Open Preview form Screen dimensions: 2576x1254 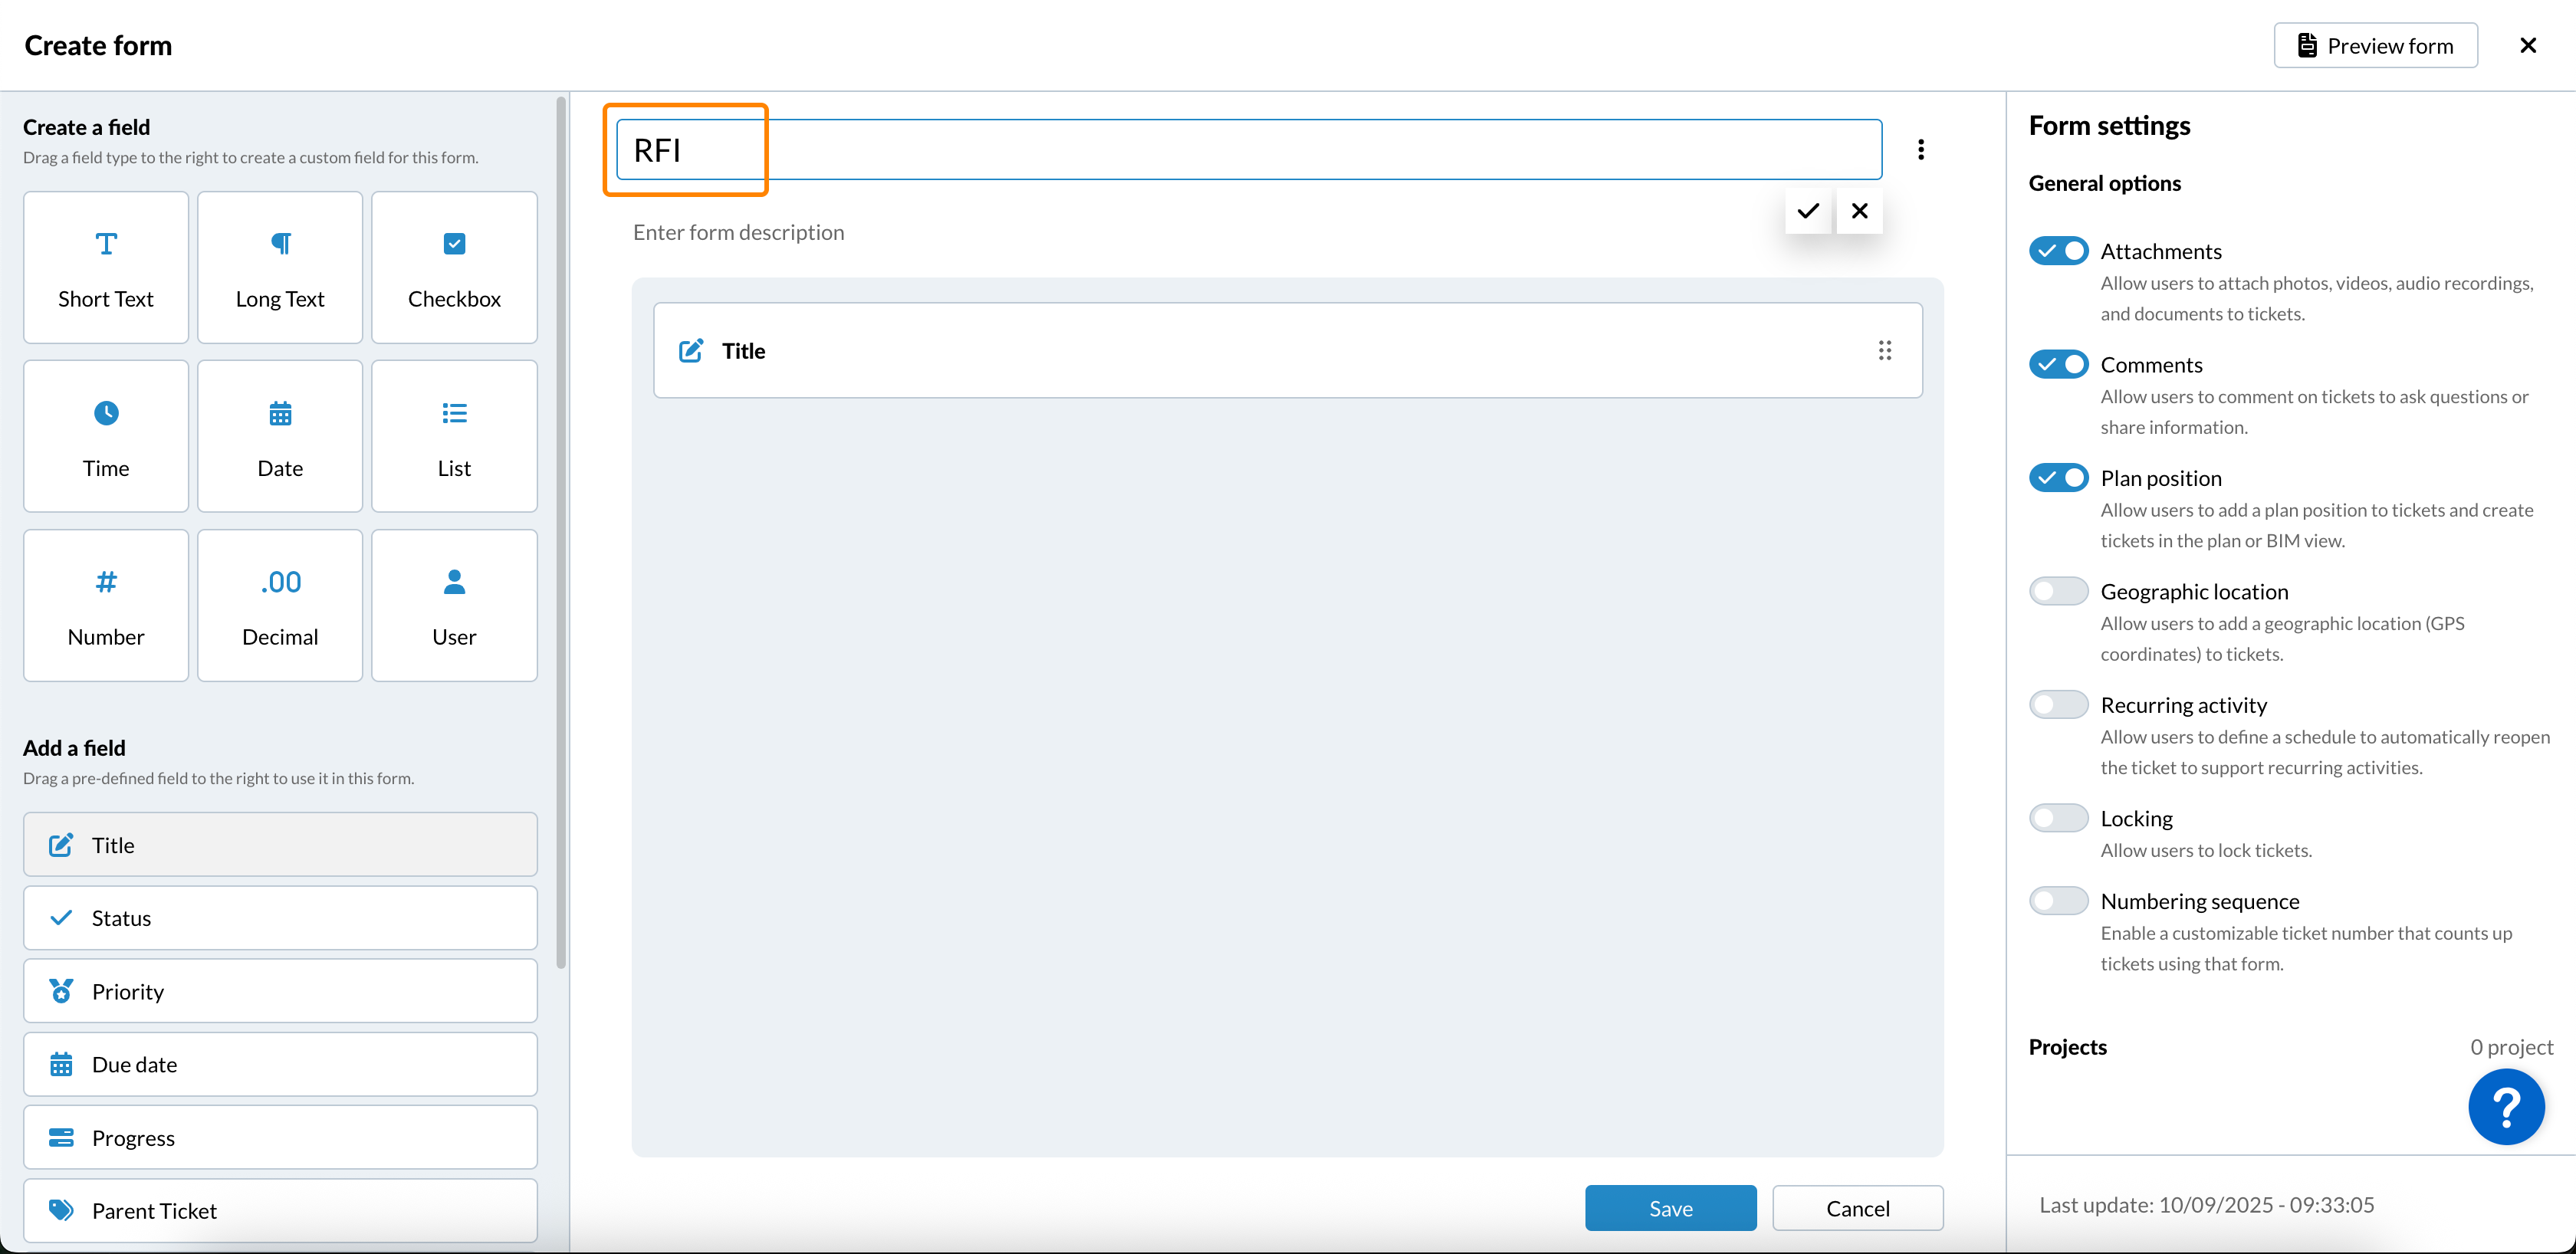click(2374, 46)
